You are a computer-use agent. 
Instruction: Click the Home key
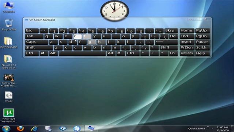click(x=187, y=31)
